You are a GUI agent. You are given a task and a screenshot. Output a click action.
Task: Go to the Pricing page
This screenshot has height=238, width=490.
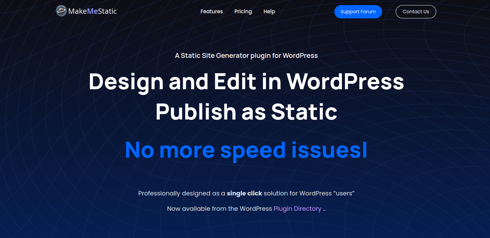243,12
